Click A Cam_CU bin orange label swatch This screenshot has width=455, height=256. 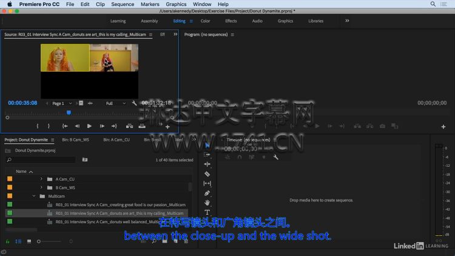tap(10, 179)
